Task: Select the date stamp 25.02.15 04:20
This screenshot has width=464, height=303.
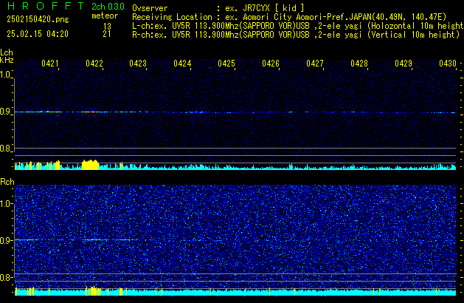Action: [x=38, y=34]
